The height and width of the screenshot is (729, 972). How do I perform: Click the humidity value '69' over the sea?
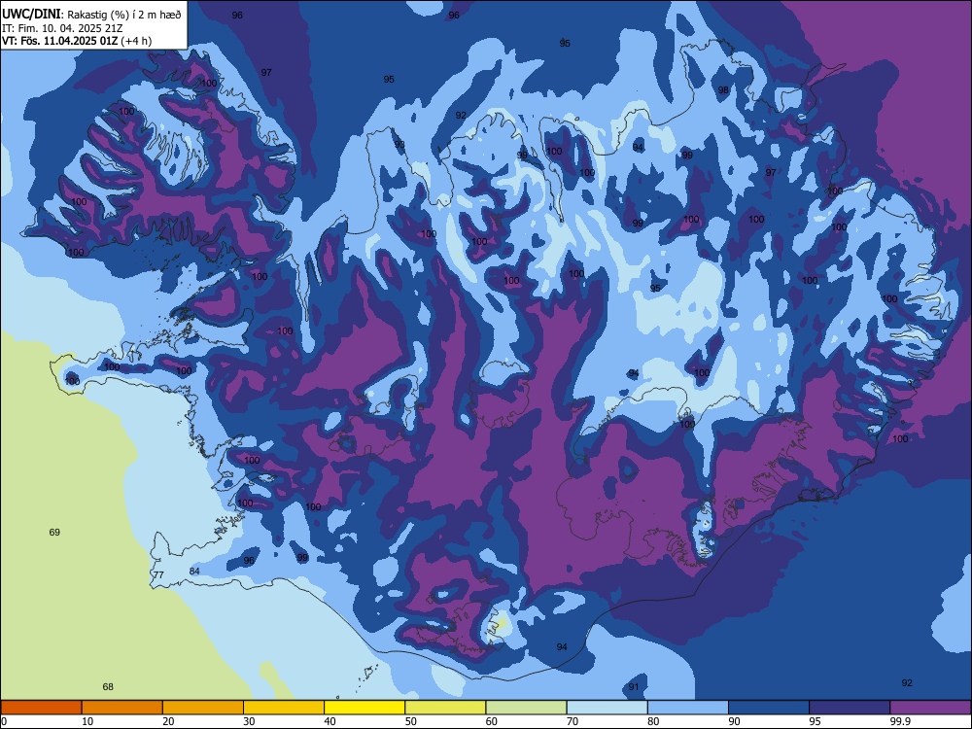tap(54, 532)
